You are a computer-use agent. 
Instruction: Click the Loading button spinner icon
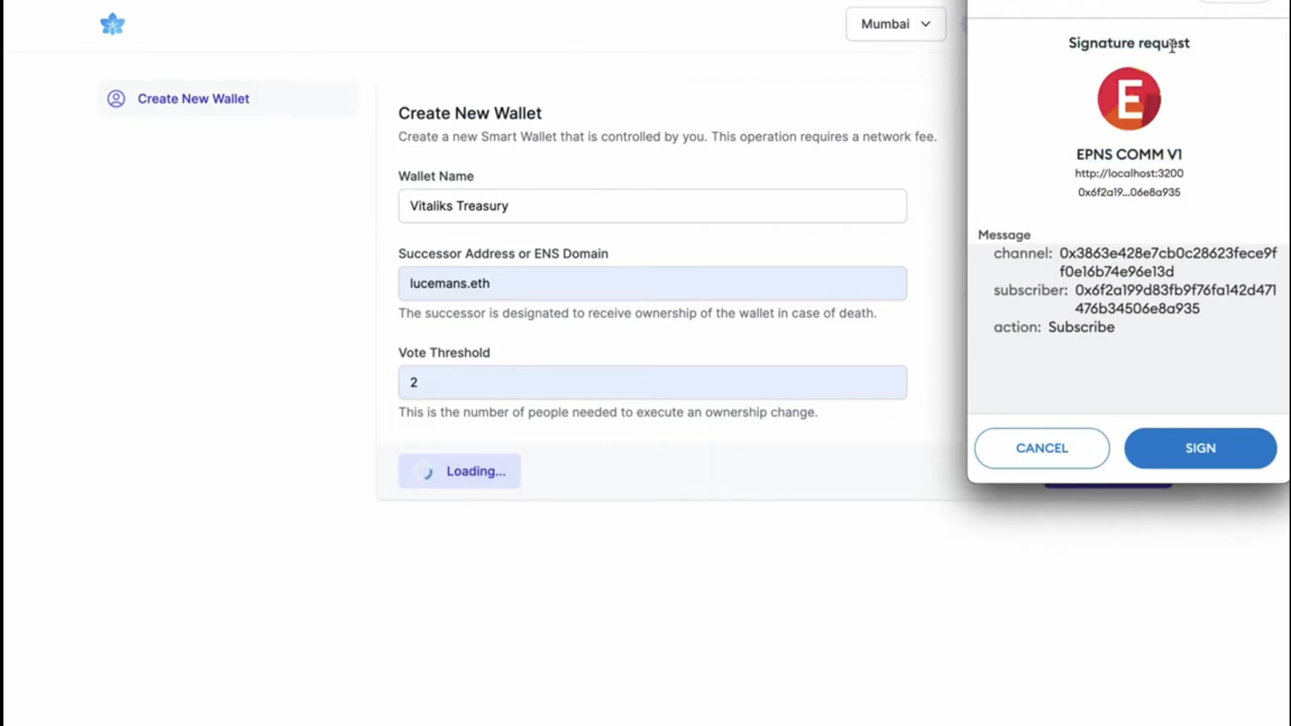coord(425,472)
